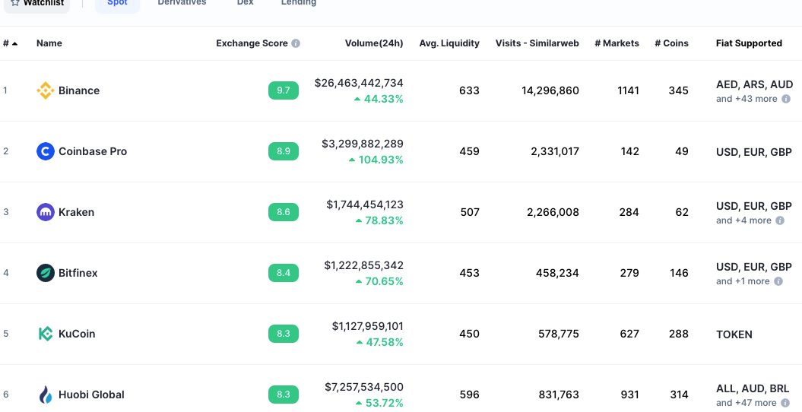Click KuCoin coins count 288

click(679, 334)
